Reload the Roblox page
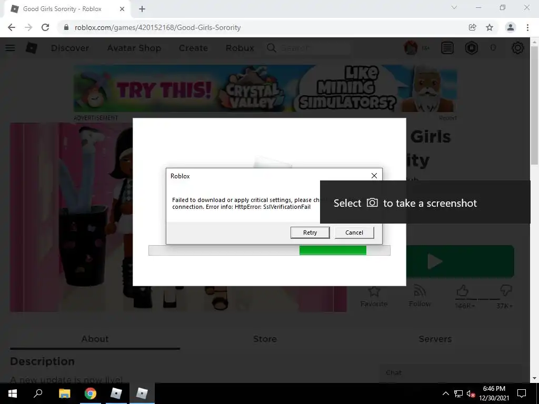This screenshot has height=404, width=539. [x=45, y=27]
